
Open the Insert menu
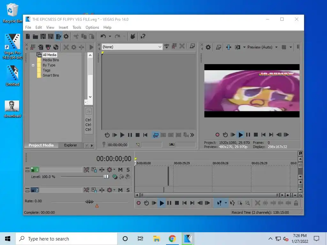[63, 27]
